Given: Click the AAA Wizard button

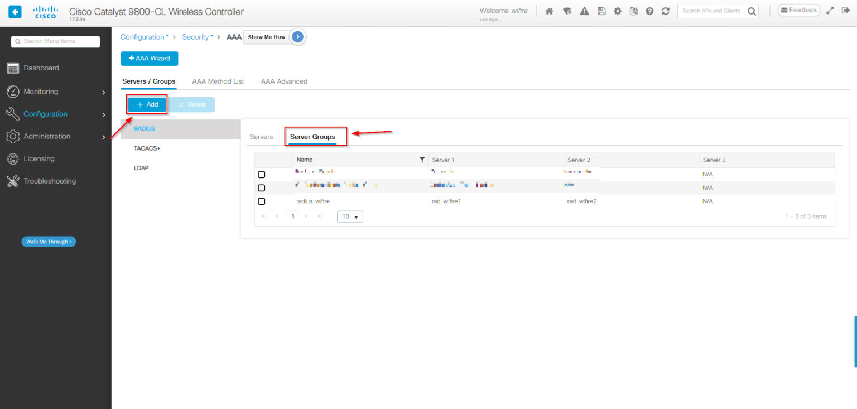Looking at the screenshot, I should pyautogui.click(x=149, y=58).
